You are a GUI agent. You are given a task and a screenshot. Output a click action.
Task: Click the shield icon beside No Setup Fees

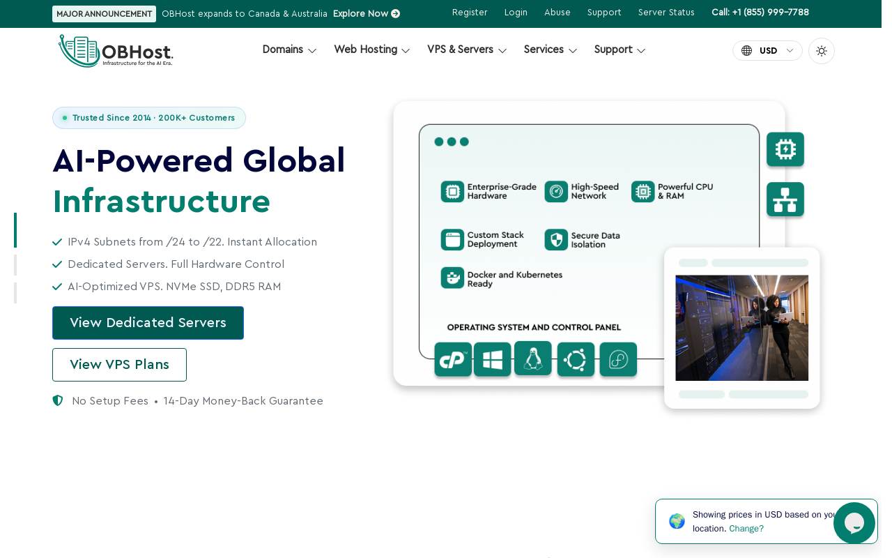tap(58, 401)
